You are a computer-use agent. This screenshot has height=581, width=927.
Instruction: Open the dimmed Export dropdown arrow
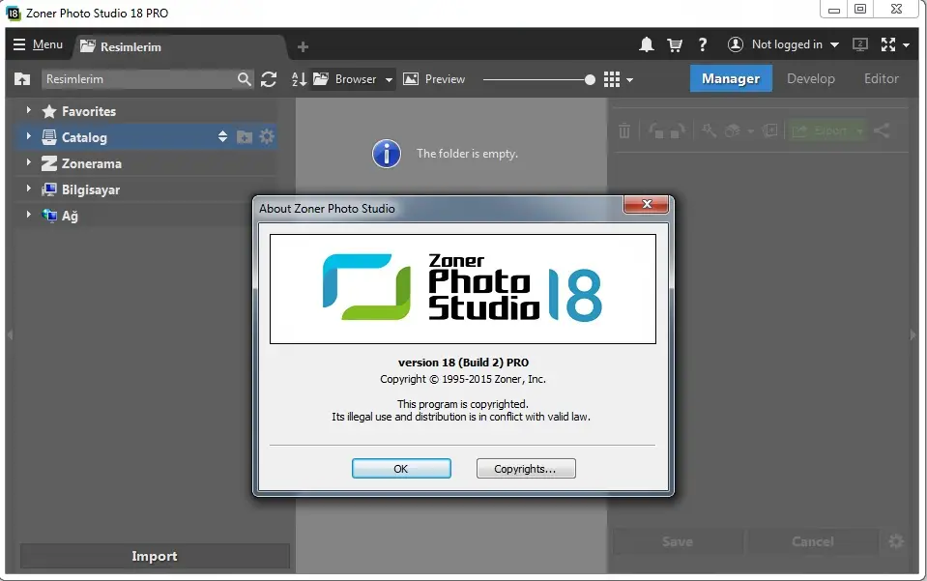(x=859, y=131)
